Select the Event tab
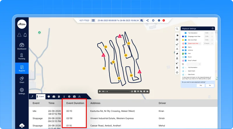 40,96
